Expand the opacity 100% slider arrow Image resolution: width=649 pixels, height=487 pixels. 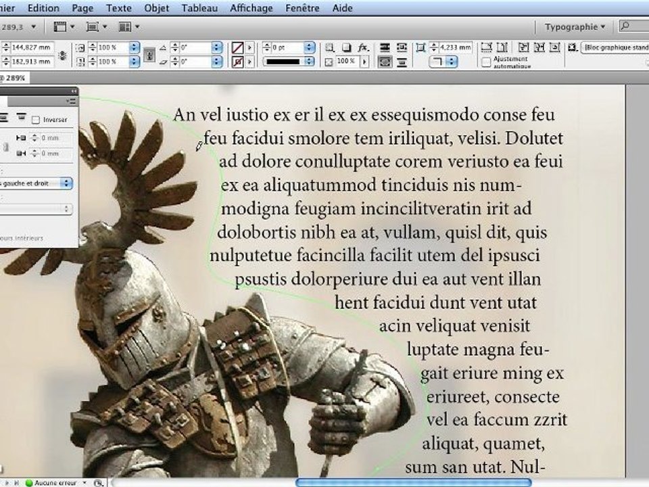(x=364, y=62)
